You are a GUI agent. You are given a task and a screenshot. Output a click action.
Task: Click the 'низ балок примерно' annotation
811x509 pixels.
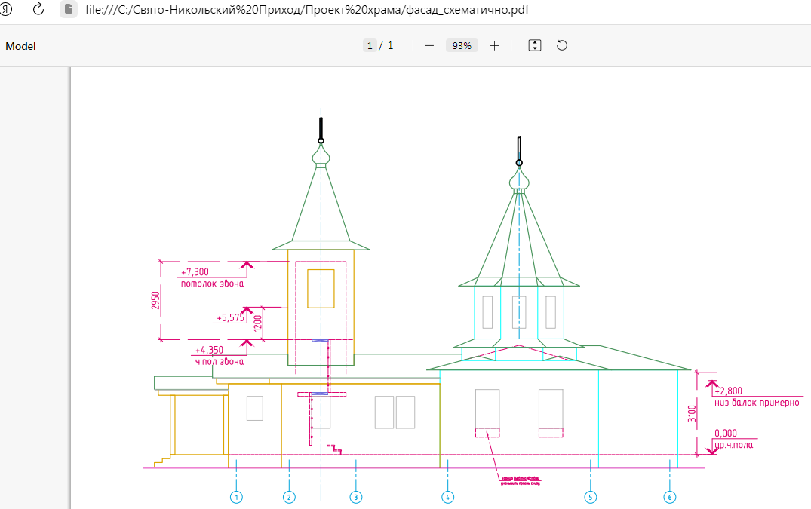tap(757, 403)
